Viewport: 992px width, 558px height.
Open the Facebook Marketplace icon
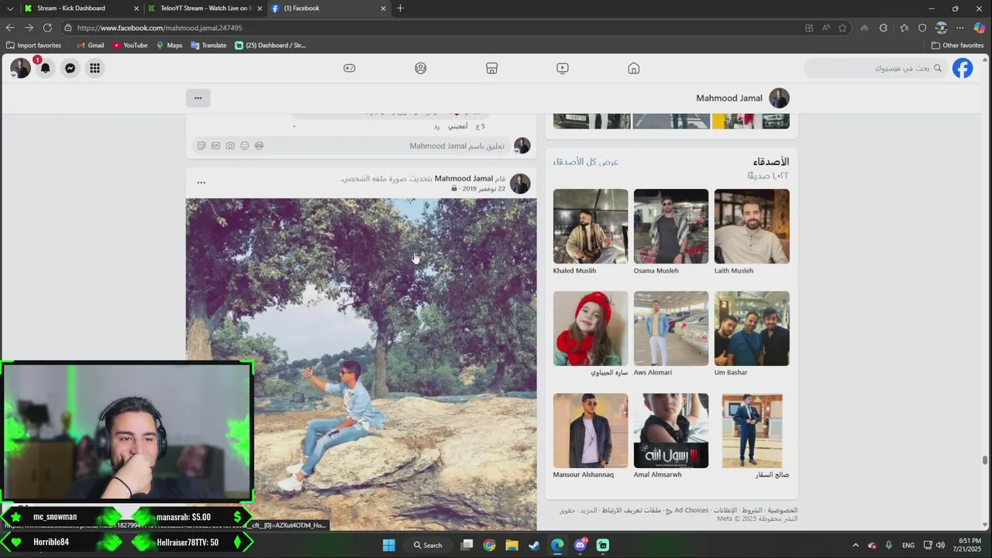(x=491, y=68)
